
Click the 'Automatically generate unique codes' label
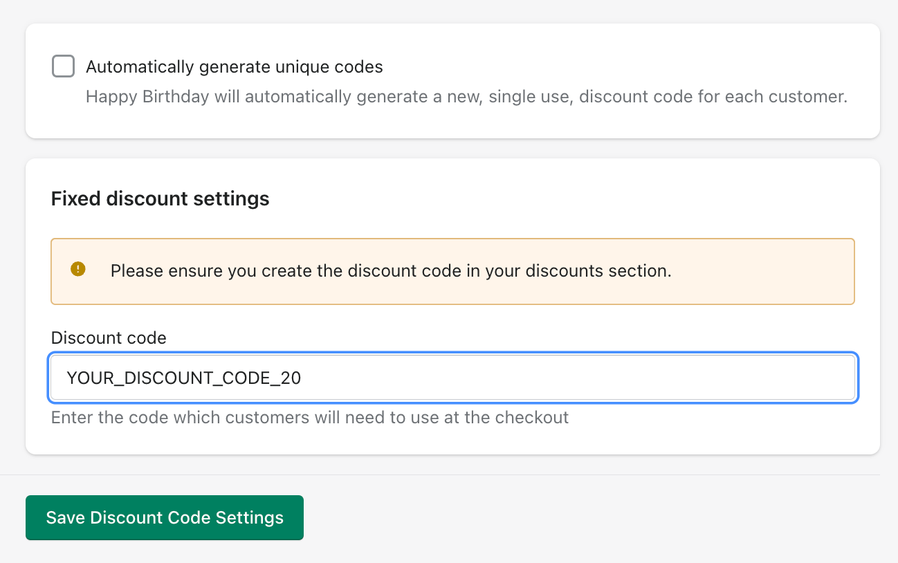pyautogui.click(x=235, y=67)
